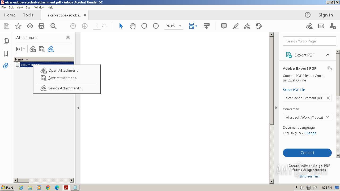Click the document vertical scrollbar thumb

coord(271,81)
